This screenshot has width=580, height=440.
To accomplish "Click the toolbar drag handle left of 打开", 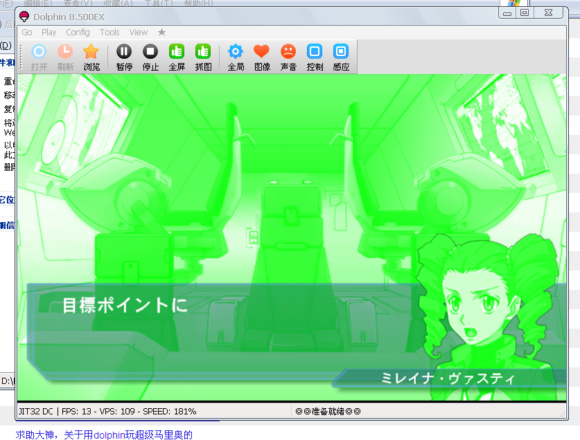I will pos(21,57).
